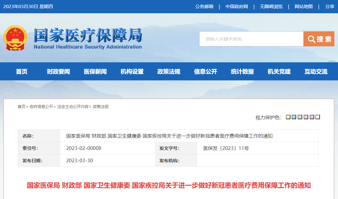Click index number 2023-02-00008
This screenshot has height=199, width=338.
tap(84, 148)
